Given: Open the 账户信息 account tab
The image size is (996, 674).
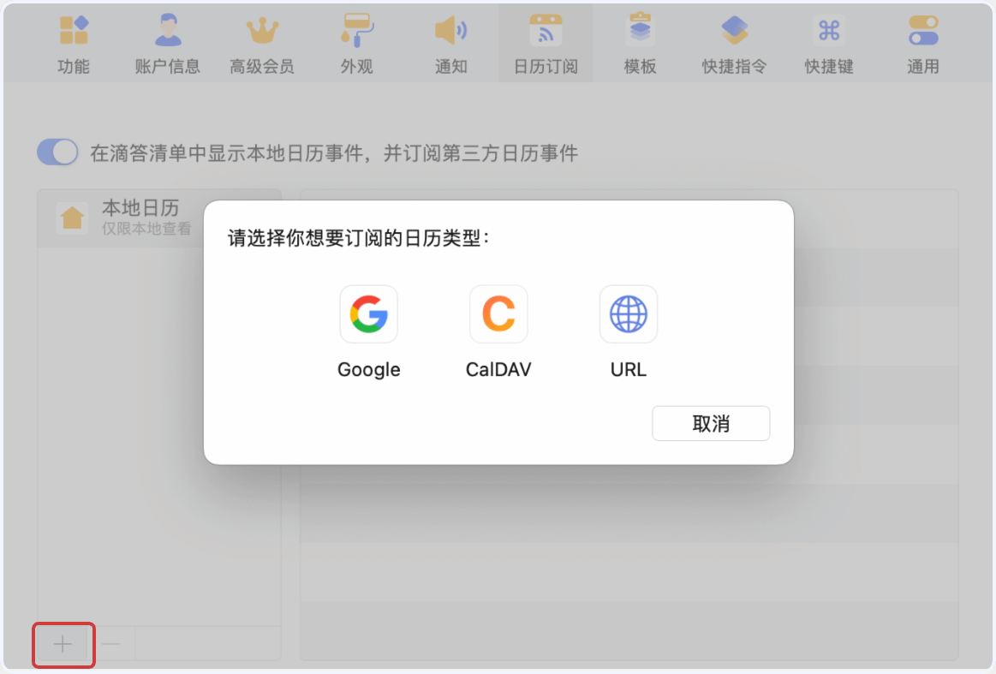Looking at the screenshot, I should click(168, 43).
